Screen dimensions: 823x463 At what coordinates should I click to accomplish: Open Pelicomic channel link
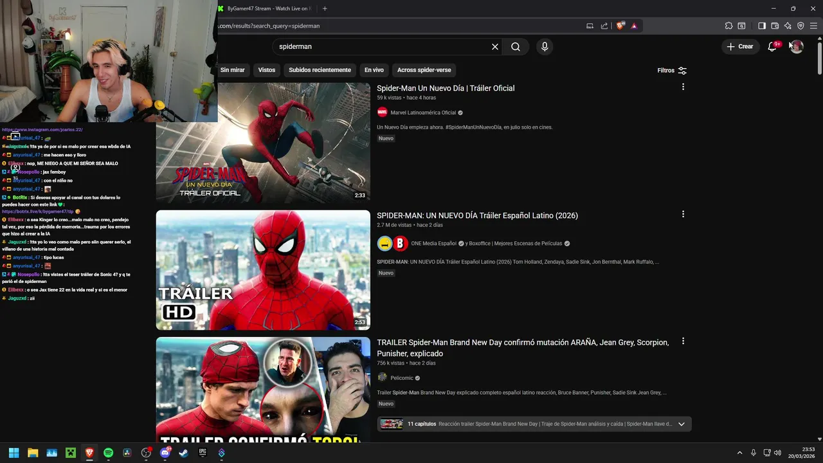pyautogui.click(x=402, y=378)
